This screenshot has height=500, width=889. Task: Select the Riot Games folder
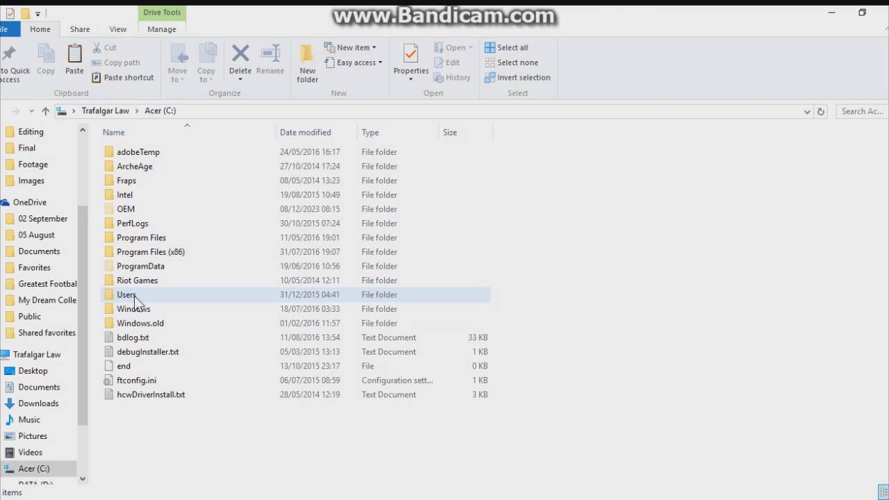[138, 281]
